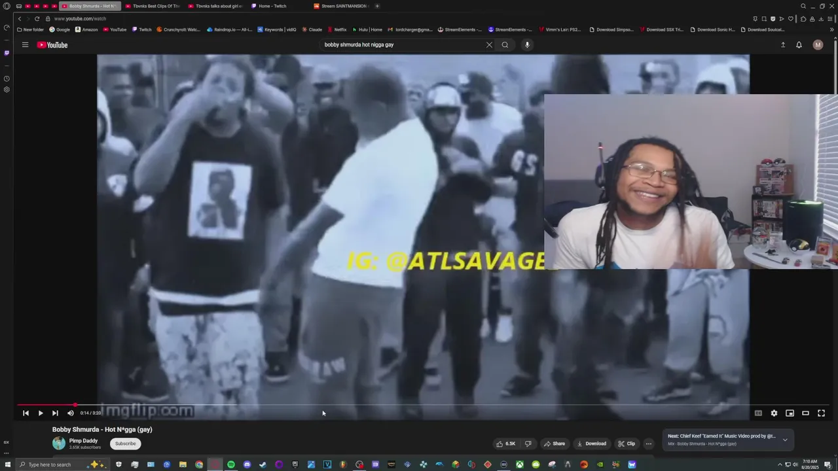Open the Windows Start menu
Screen dimensions: 838x471
click(x=7, y=464)
